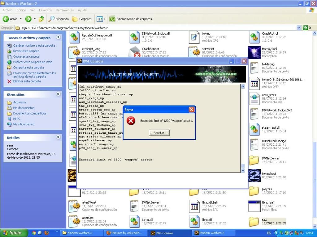
Task: Collapse Tareas de archivo y carpeta panel
Action: [x=58, y=37]
